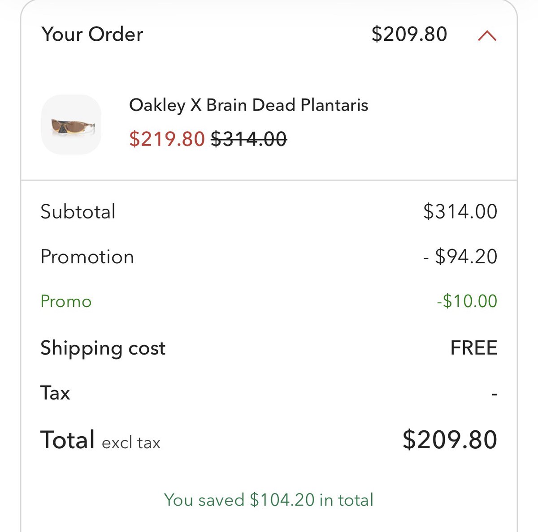
Task: Click the dash value in the Tax row
Action: [x=494, y=395]
